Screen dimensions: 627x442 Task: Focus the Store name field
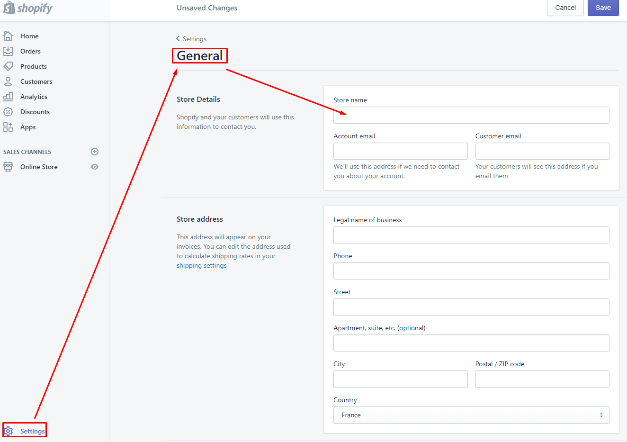tap(471, 115)
